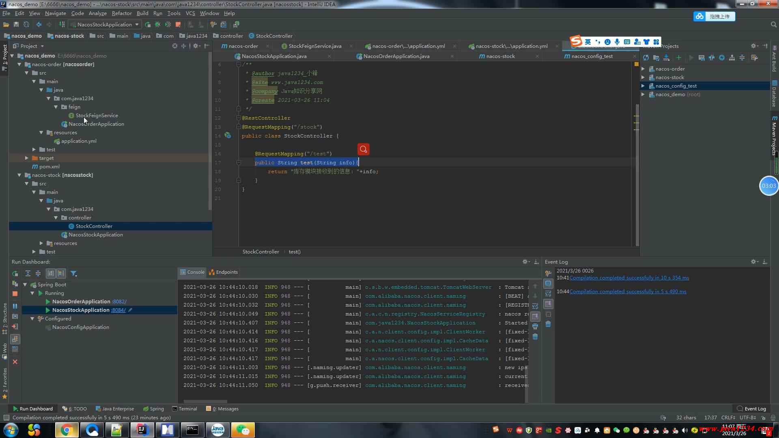Open the VCS menu

(190, 13)
